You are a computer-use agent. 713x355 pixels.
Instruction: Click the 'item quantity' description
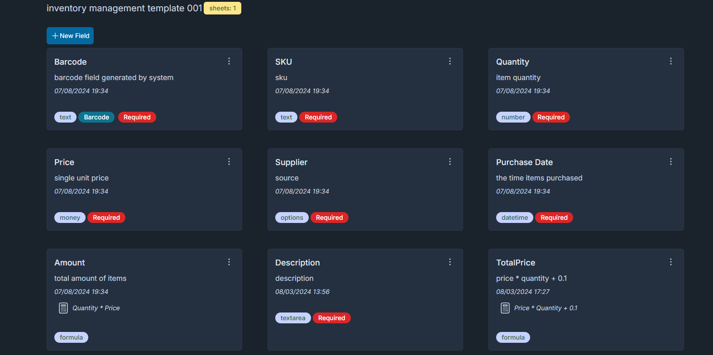point(518,78)
